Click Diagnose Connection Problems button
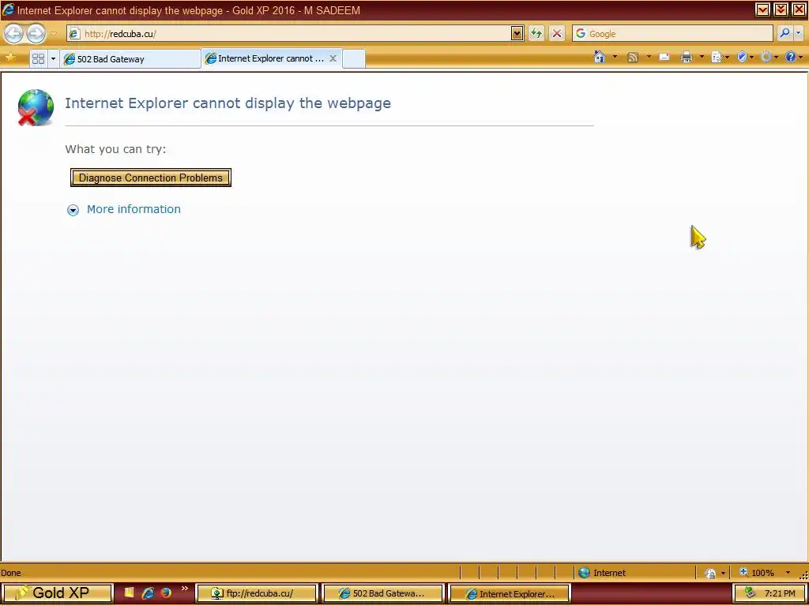Viewport: 809px width, 606px height. pyautogui.click(x=151, y=178)
